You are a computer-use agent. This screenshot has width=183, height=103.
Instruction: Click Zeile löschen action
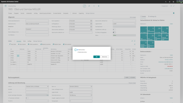22,44
